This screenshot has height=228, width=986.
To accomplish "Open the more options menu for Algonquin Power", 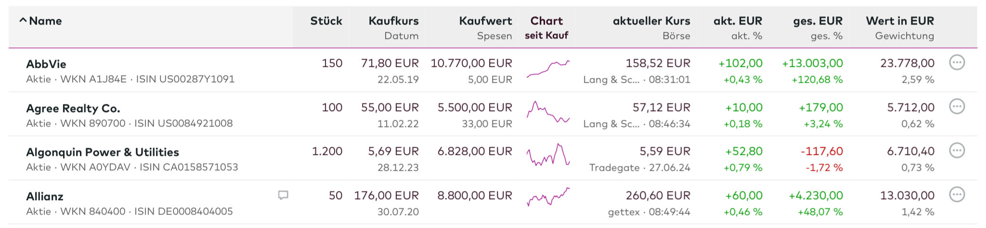I will (957, 151).
